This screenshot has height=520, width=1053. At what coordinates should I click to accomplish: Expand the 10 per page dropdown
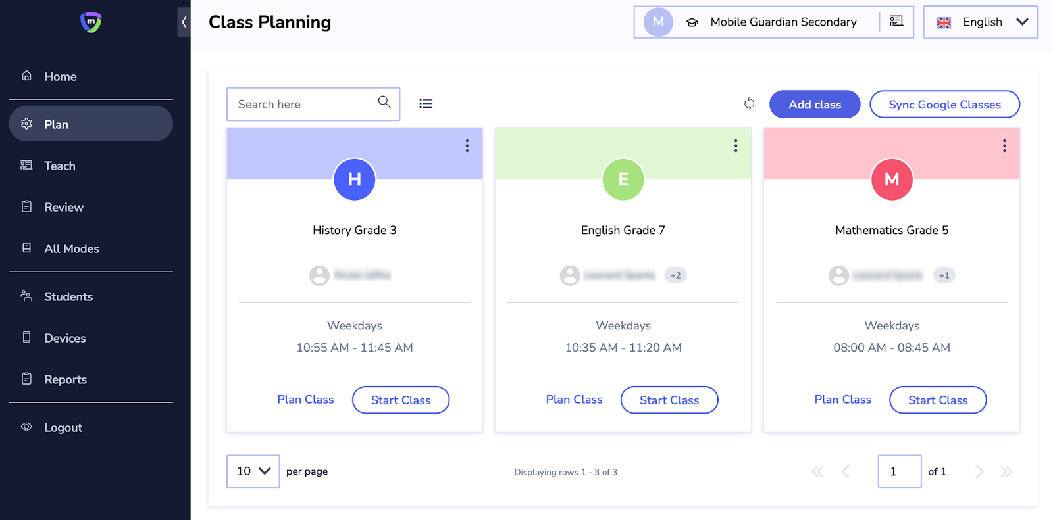(x=253, y=471)
